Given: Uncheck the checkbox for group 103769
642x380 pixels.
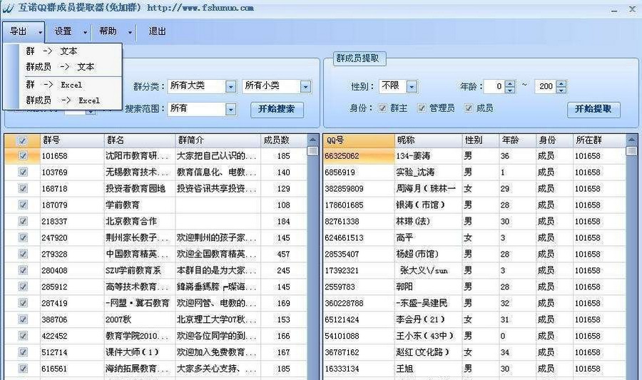Looking at the screenshot, I should (x=23, y=173).
